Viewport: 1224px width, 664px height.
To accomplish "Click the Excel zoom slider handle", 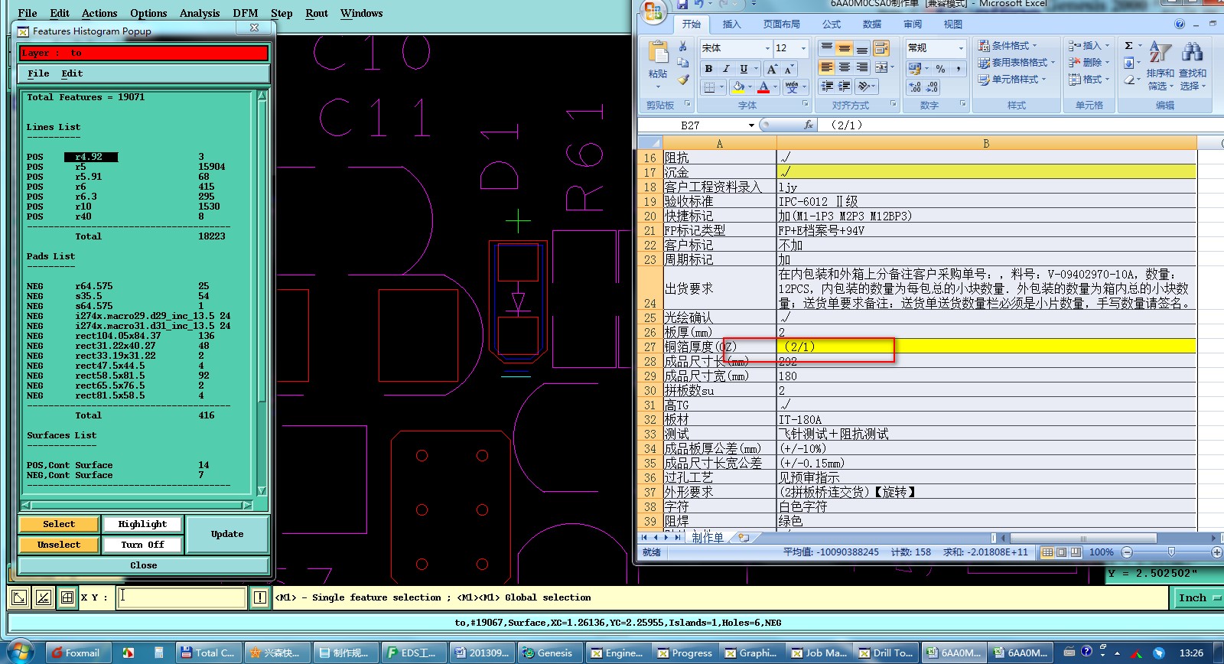I will pos(1171,552).
